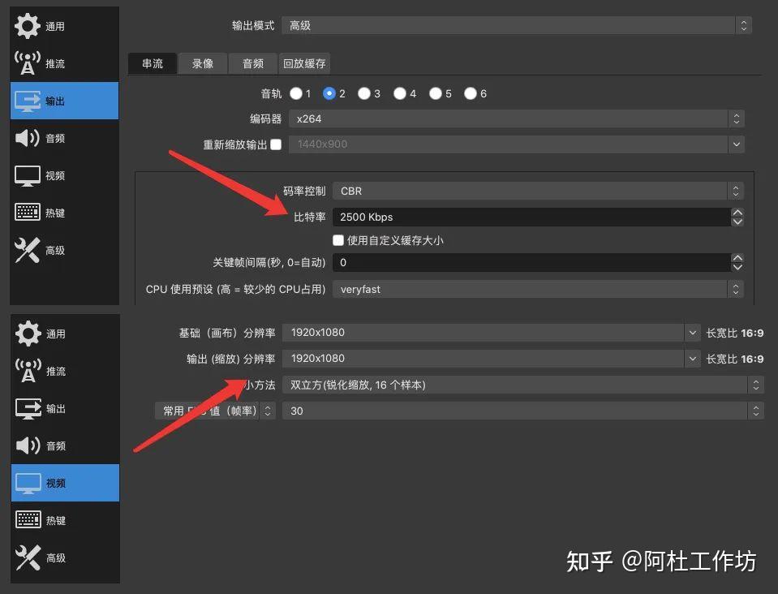Open the Stream (推流) antenna icon in lower sidebar
This screenshot has width=778, height=594.
point(28,371)
